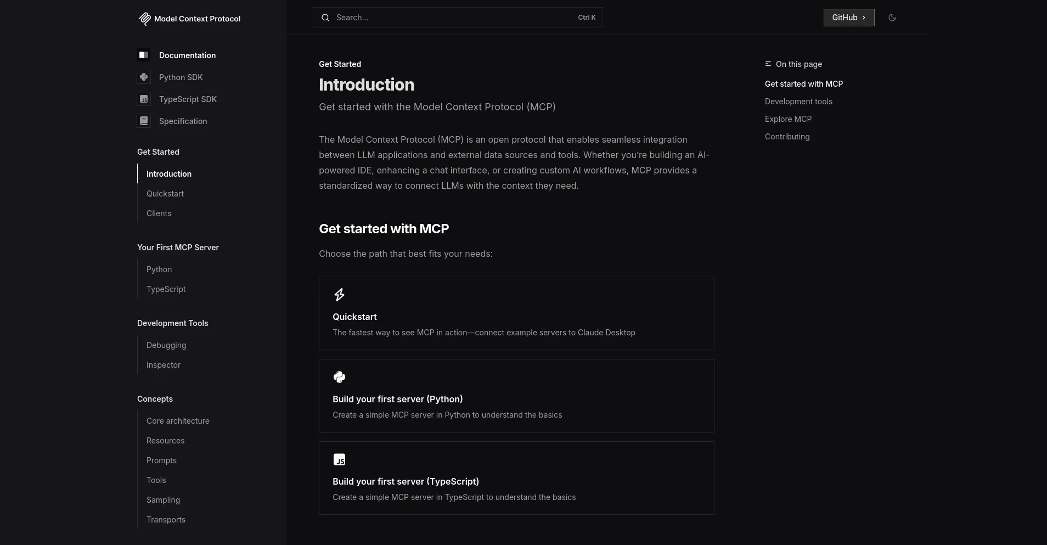Open Quickstart in the sidebar
Image resolution: width=1047 pixels, height=545 pixels.
click(165, 194)
